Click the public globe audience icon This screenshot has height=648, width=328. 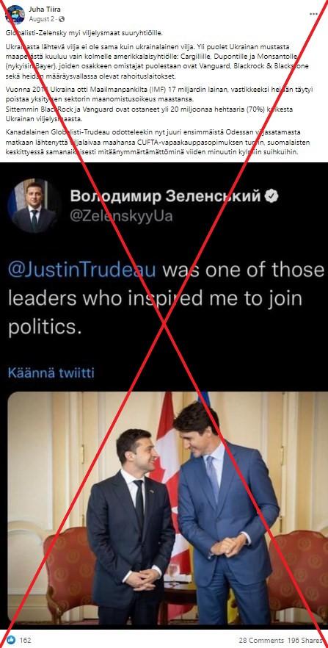[x=62, y=19]
